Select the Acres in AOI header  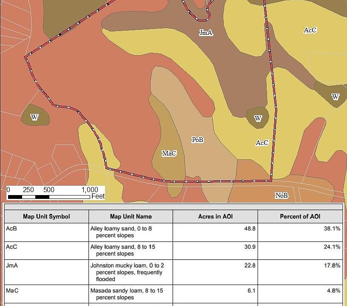coord(215,216)
